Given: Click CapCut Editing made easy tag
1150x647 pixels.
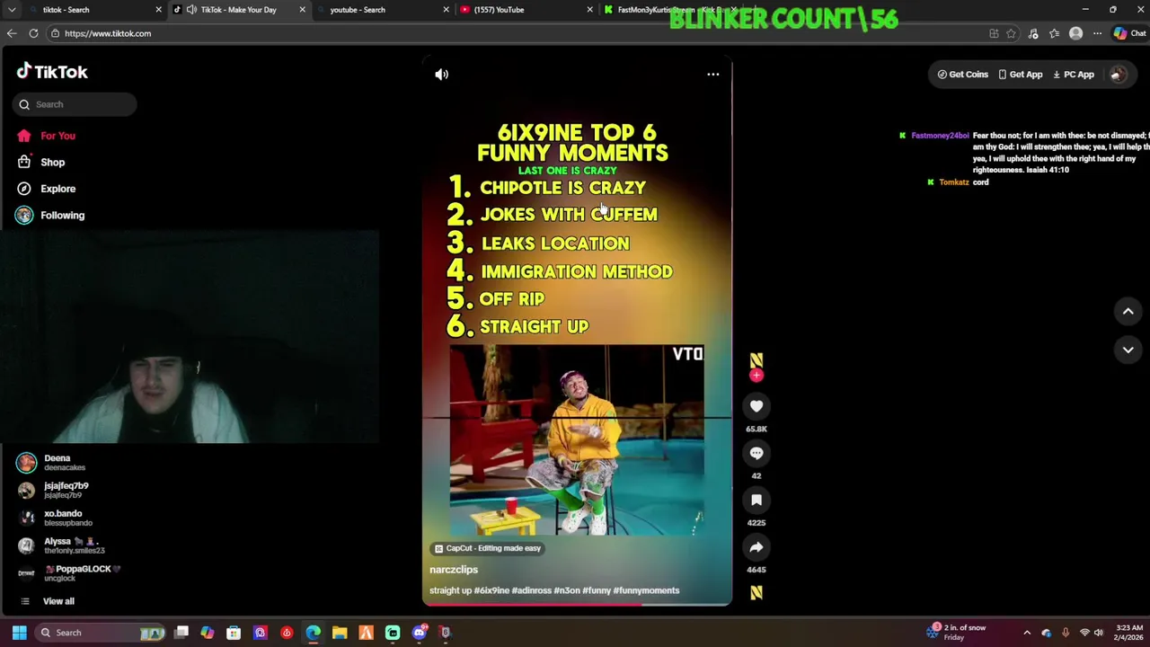Looking at the screenshot, I should point(487,548).
